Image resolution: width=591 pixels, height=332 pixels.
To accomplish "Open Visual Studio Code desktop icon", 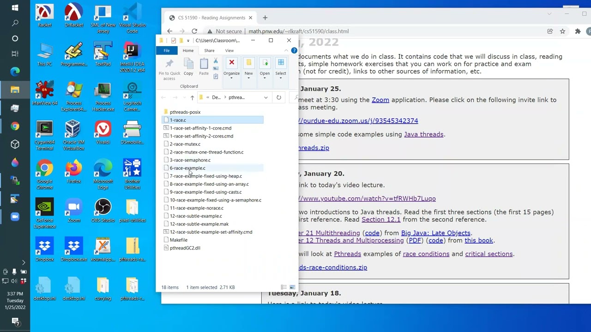I will click(132, 18).
